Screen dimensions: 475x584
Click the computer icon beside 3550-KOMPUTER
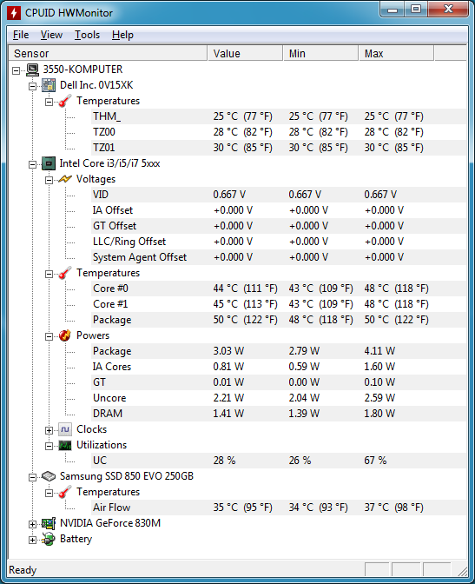pos(32,70)
